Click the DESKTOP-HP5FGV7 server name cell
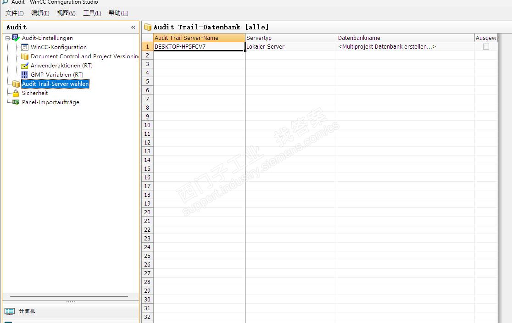This screenshot has height=323, width=512. (x=199, y=47)
